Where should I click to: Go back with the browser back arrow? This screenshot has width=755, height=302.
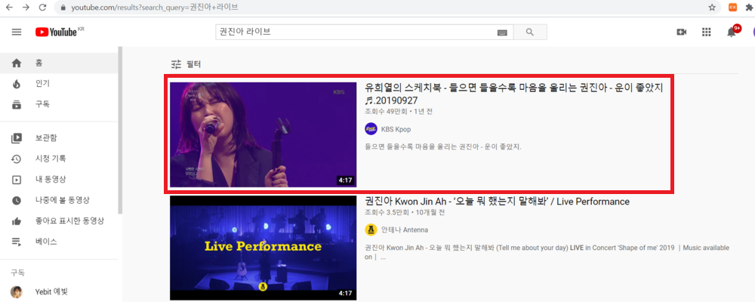(10, 8)
